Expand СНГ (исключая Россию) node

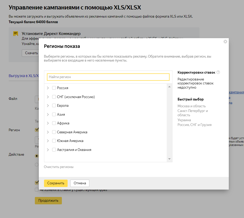point(48,97)
